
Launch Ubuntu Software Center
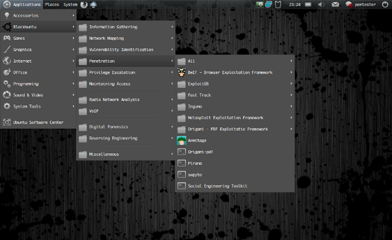click(x=38, y=122)
